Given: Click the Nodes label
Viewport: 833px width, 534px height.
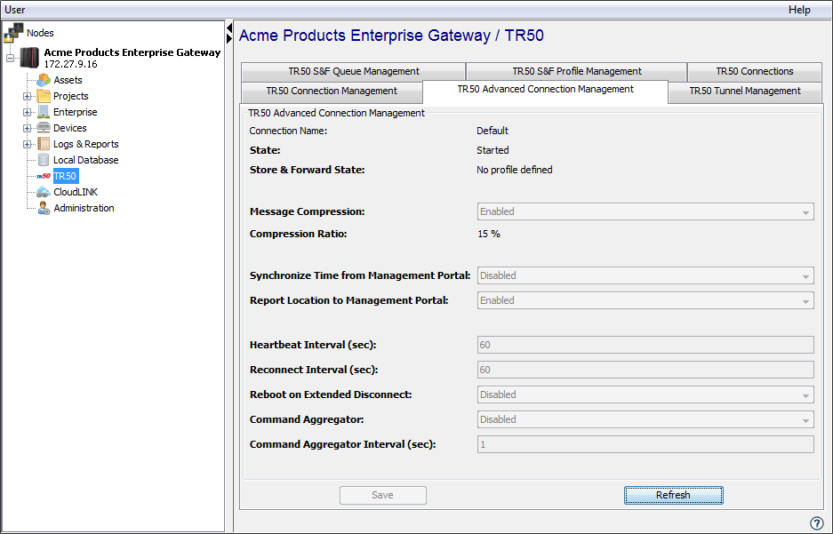Looking at the screenshot, I should pyautogui.click(x=40, y=33).
